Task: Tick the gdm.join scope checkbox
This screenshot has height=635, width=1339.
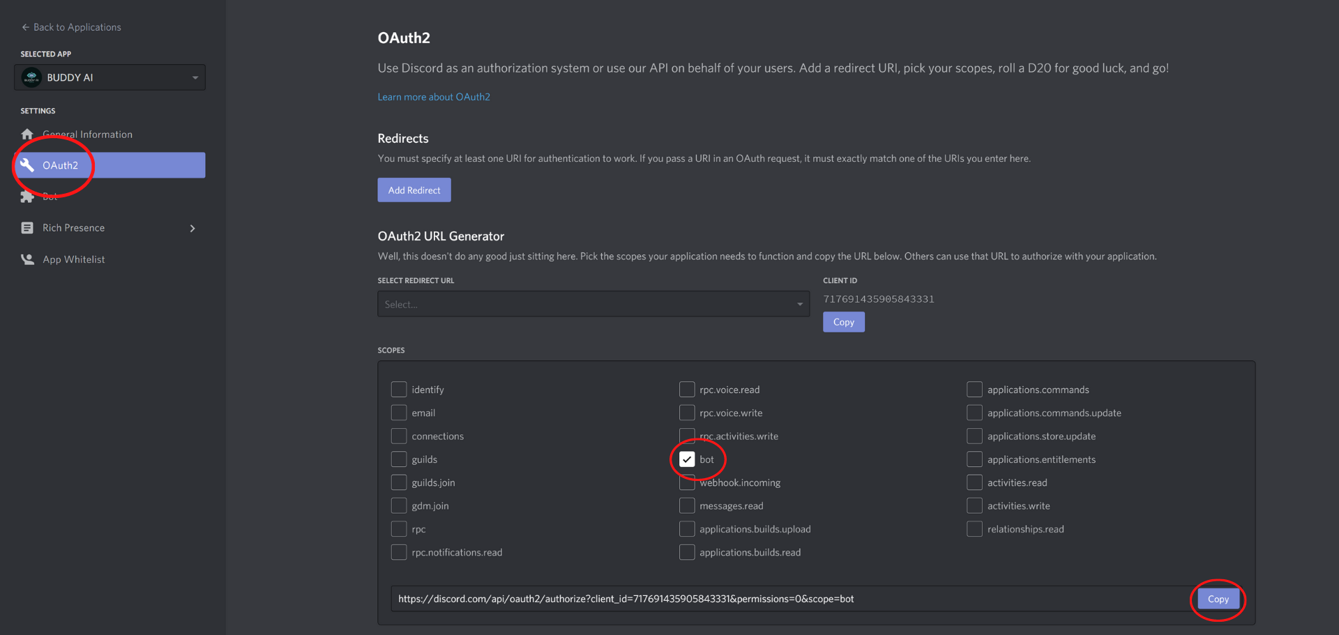Action: pos(399,505)
